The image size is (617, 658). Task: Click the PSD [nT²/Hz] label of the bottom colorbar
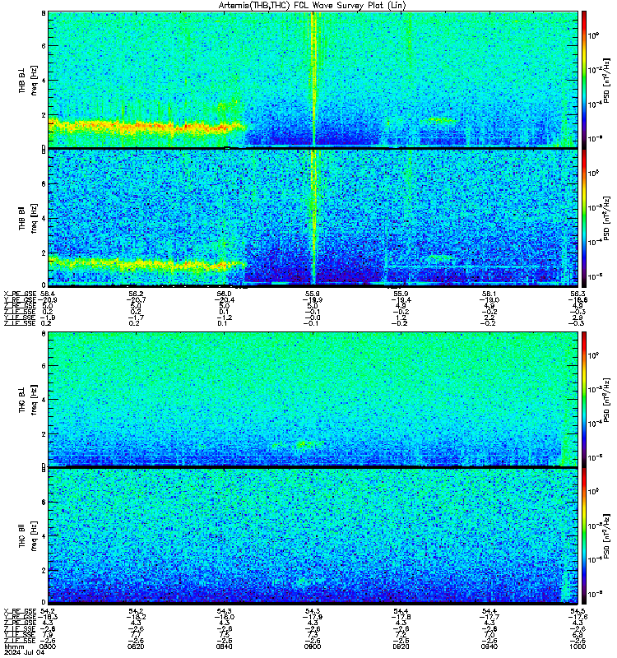606,536
